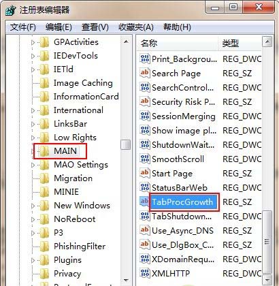The image size is (279, 286).
Task: Expand the International key arrow
Action: pyautogui.click(x=33, y=110)
